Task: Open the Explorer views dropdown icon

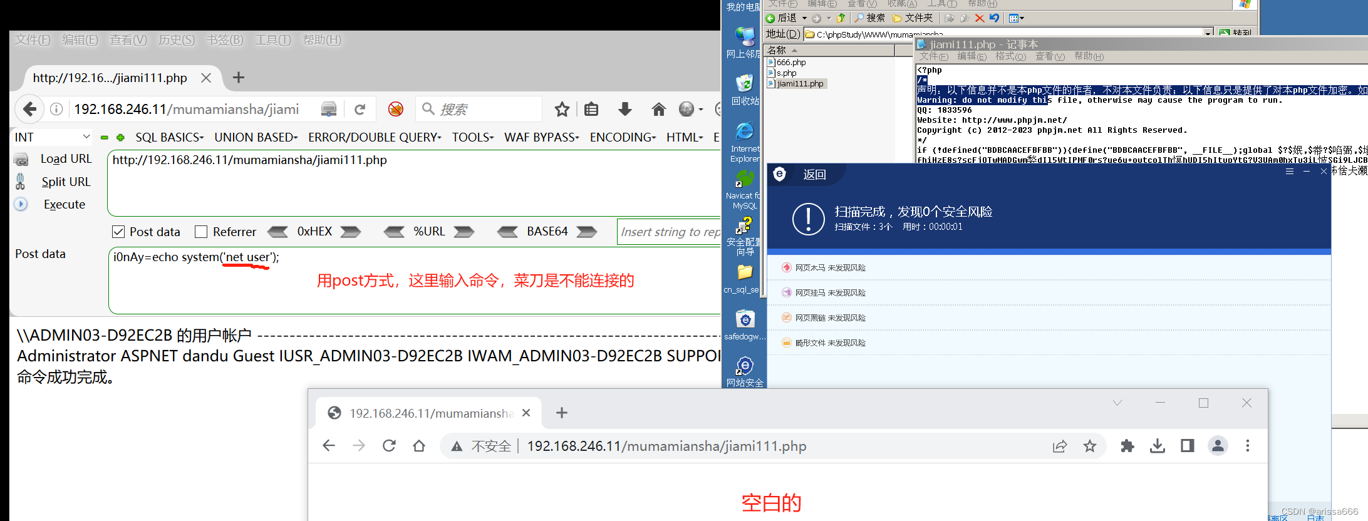Action: pos(1017,18)
